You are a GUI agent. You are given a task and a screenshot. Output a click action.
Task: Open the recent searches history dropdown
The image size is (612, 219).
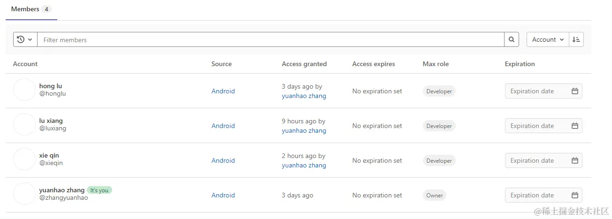[25, 40]
